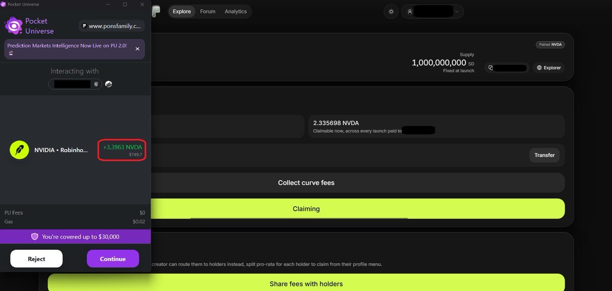612x291 pixels.
Task: Switch to the Explore tab
Action: (182, 11)
